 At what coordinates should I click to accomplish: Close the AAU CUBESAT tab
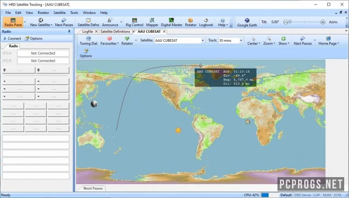tap(164, 31)
